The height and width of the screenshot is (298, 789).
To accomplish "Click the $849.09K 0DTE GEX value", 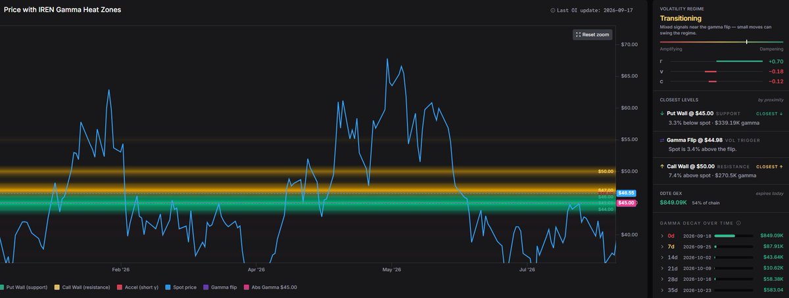I will pos(673,203).
